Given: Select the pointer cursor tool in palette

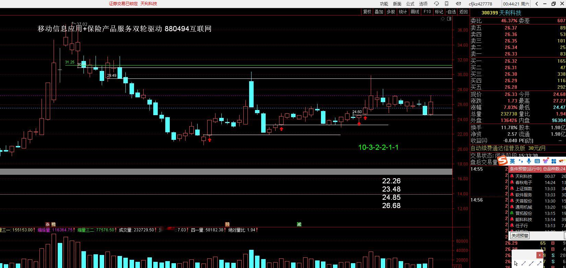Looking at the screenshot, I should click(516, 263).
